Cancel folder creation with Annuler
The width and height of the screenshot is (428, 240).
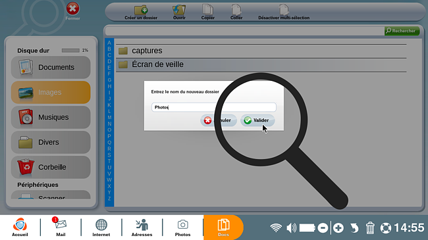[219, 120]
